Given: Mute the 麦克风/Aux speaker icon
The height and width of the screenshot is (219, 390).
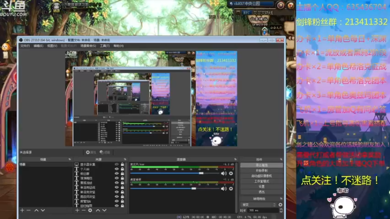Looking at the screenshot, I should click(224, 173).
